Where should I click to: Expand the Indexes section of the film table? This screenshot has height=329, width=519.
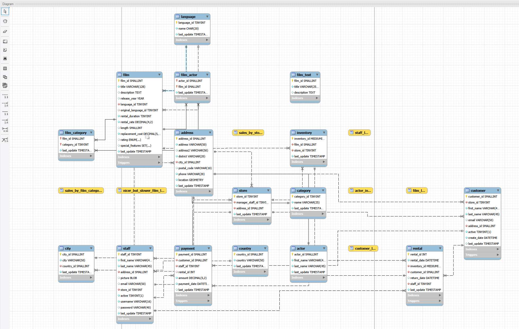(159, 157)
